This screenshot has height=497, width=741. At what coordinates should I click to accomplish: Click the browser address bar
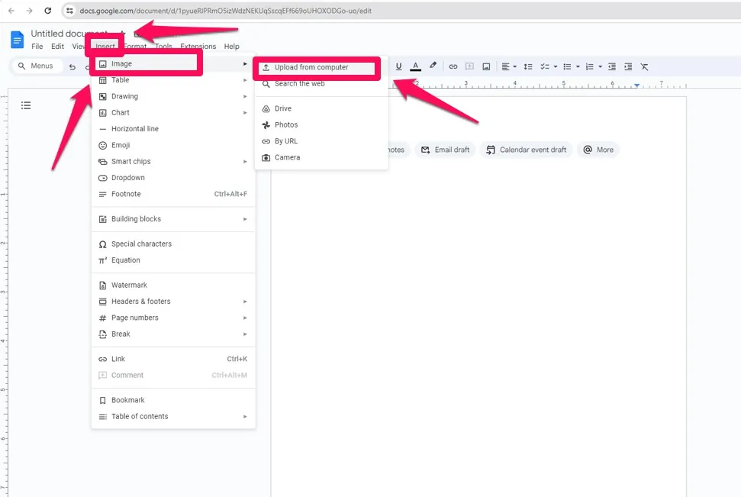(229, 11)
